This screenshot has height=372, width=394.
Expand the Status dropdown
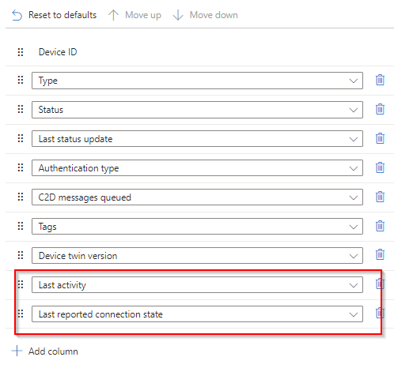coord(197,110)
